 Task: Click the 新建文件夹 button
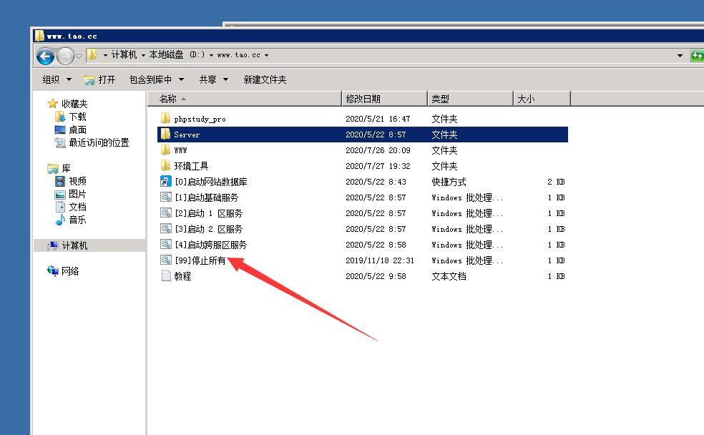265,79
